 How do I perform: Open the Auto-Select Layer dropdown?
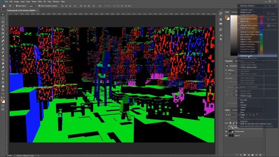pyautogui.click(x=32, y=6)
